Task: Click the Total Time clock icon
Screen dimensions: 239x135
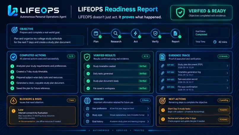Action: pos(215,42)
